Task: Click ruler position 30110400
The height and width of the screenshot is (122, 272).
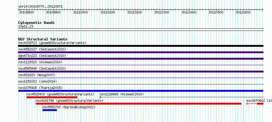Action: (189, 12)
